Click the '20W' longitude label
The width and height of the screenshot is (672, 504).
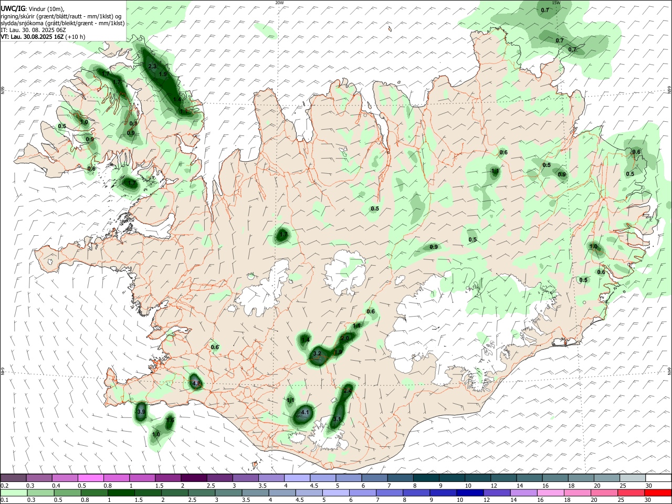point(279,3)
